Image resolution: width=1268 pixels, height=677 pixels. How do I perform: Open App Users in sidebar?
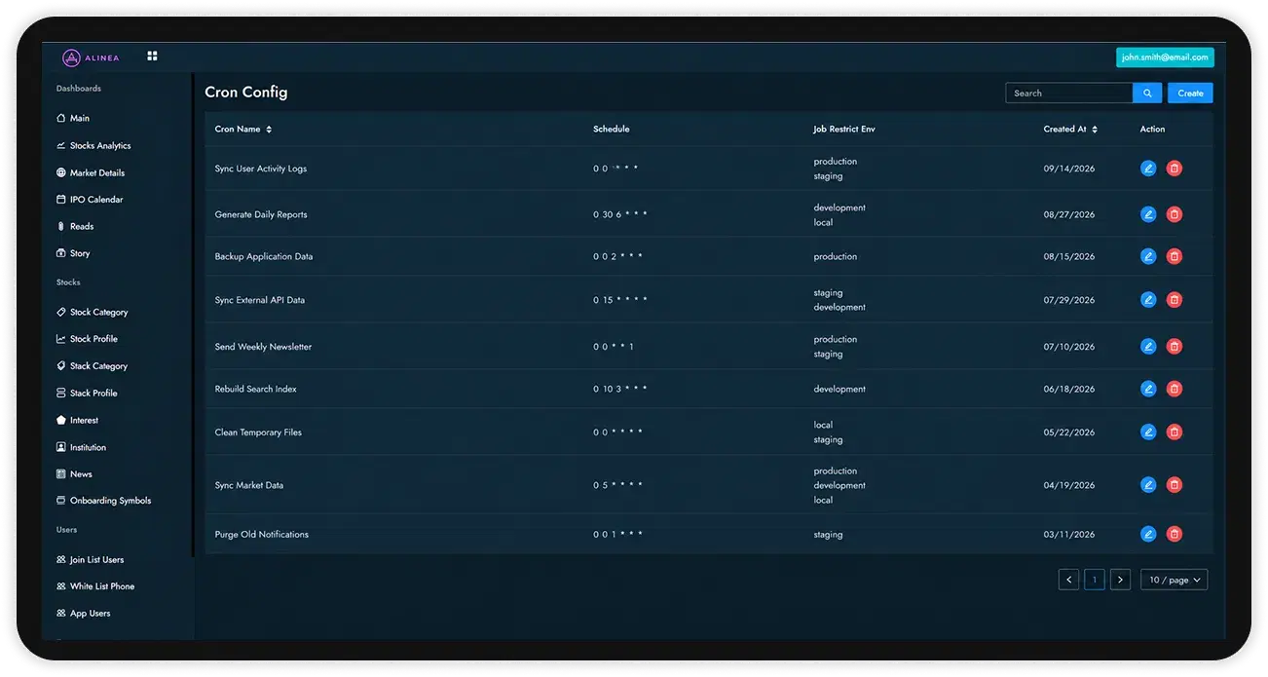pos(83,614)
